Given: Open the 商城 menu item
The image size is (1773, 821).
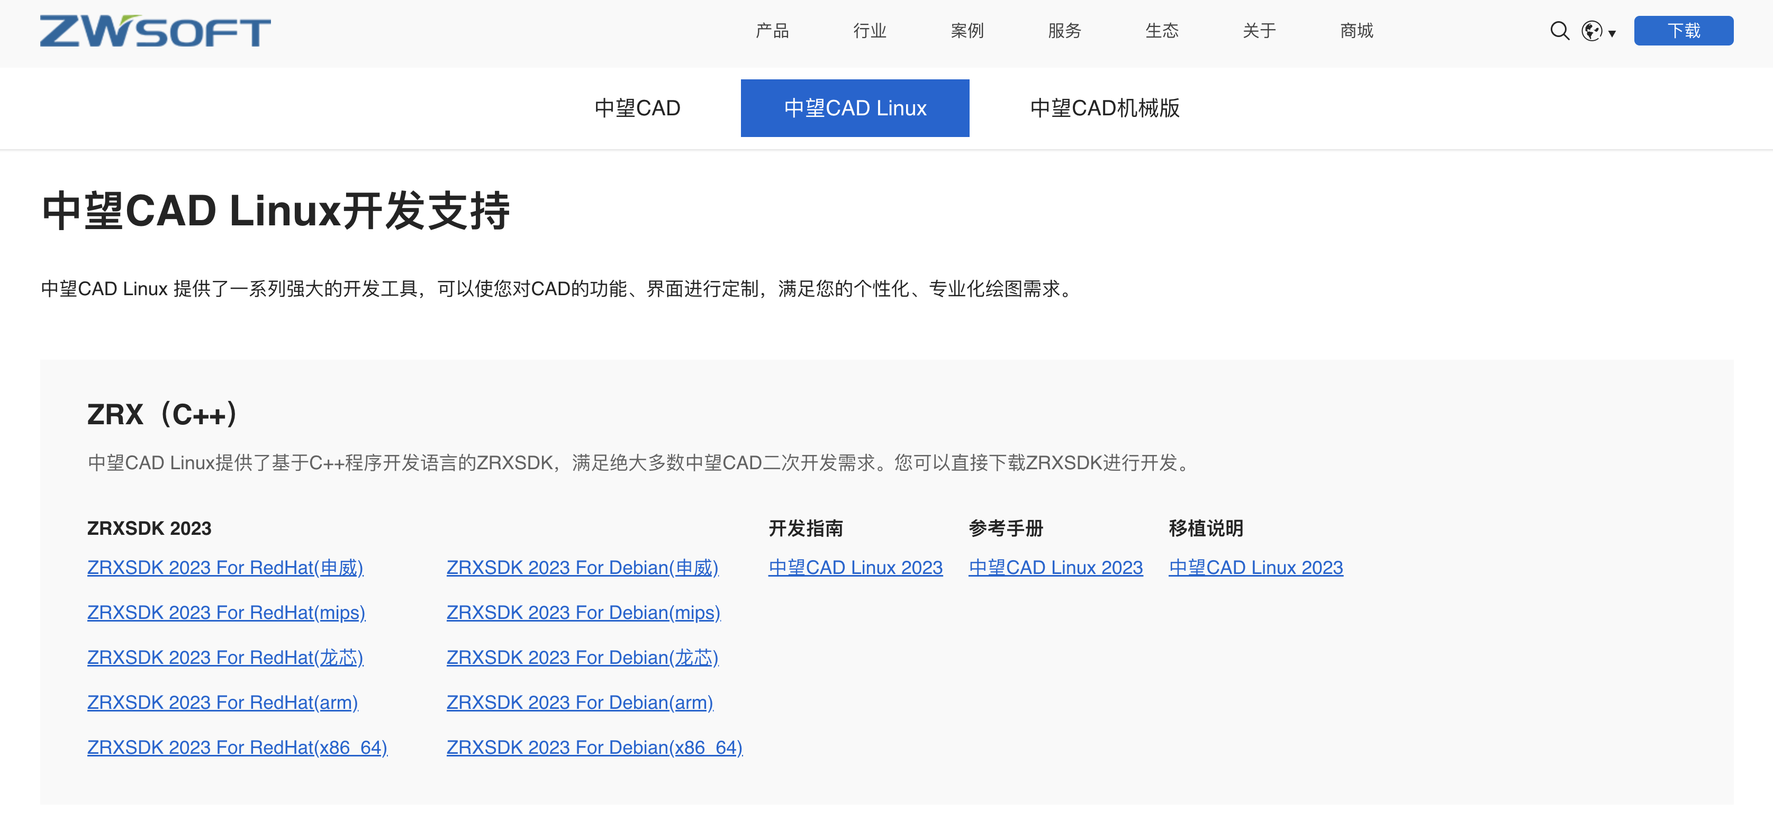Looking at the screenshot, I should tap(1356, 31).
